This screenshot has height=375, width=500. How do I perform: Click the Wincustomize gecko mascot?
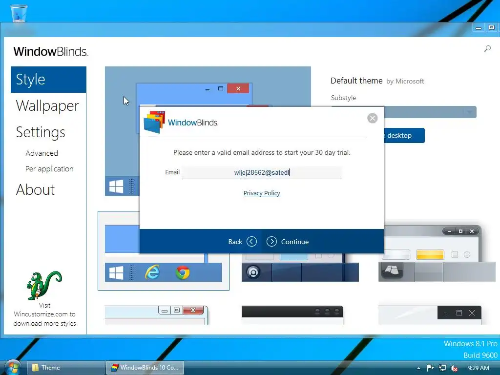[44, 285]
